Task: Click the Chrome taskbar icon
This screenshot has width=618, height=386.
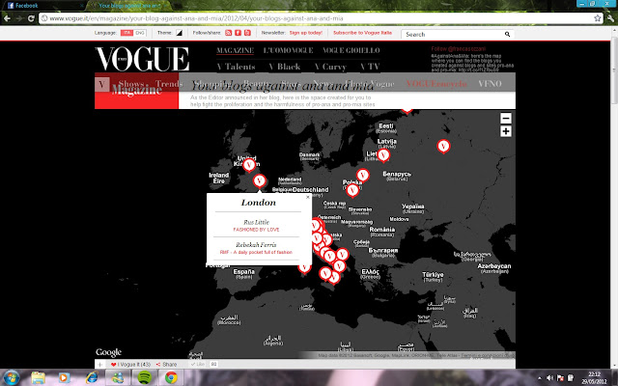Action: (171, 377)
